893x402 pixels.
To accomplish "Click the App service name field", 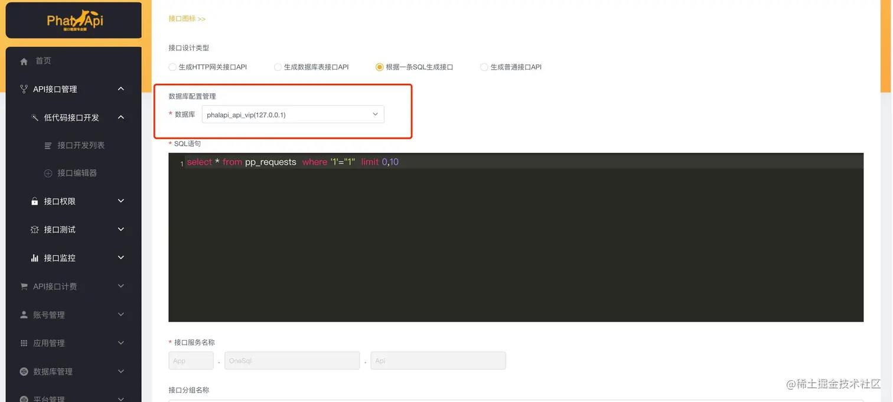I will [191, 361].
